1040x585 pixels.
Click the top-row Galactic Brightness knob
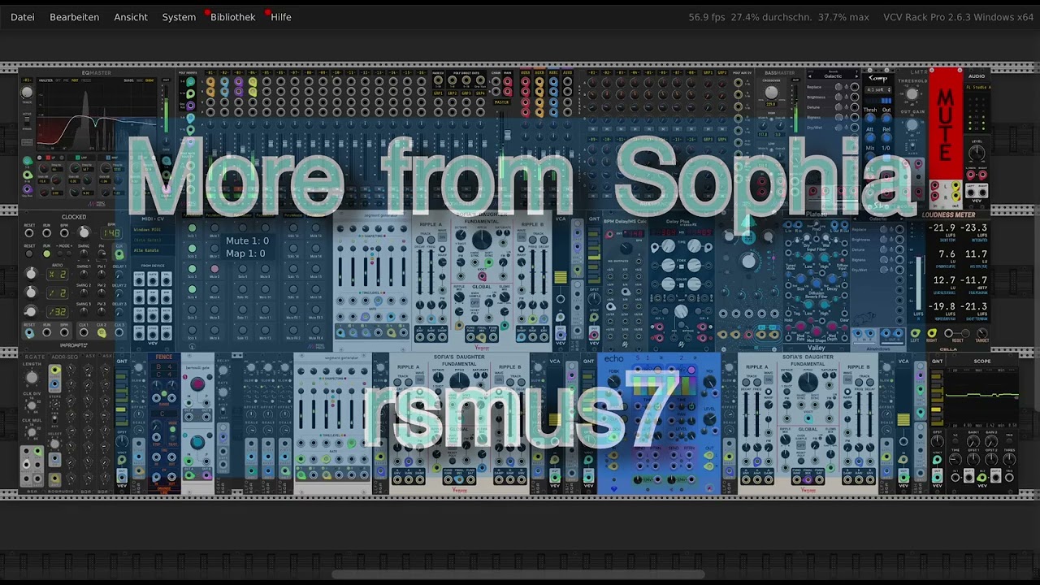coord(838,97)
